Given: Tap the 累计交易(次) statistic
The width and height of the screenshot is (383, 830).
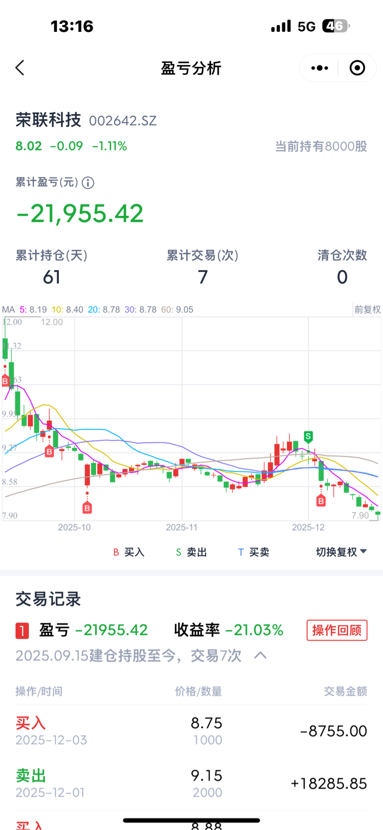Looking at the screenshot, I should (x=202, y=267).
